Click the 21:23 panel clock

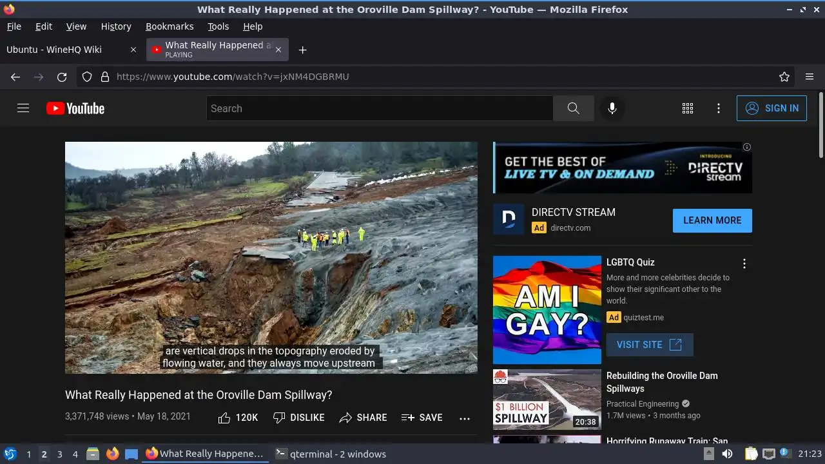pyautogui.click(x=810, y=454)
